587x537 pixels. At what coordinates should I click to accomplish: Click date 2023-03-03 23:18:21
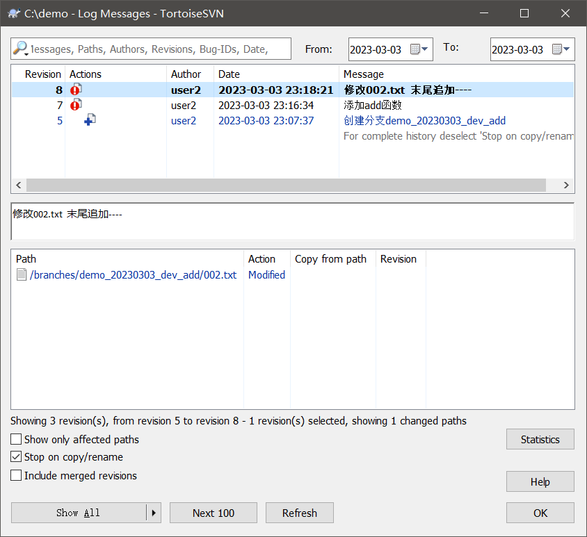tap(275, 90)
